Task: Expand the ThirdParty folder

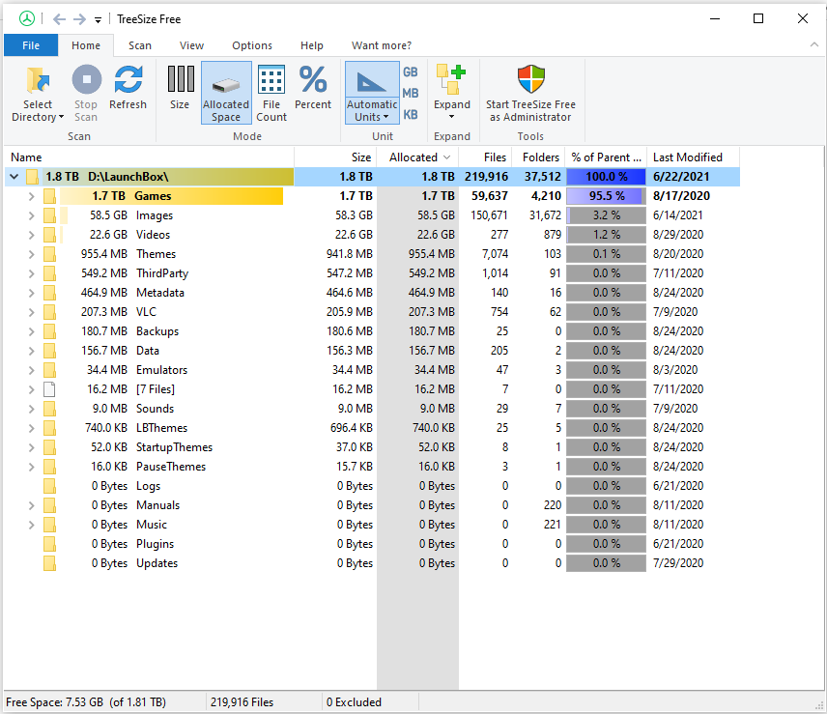Action: point(31,273)
